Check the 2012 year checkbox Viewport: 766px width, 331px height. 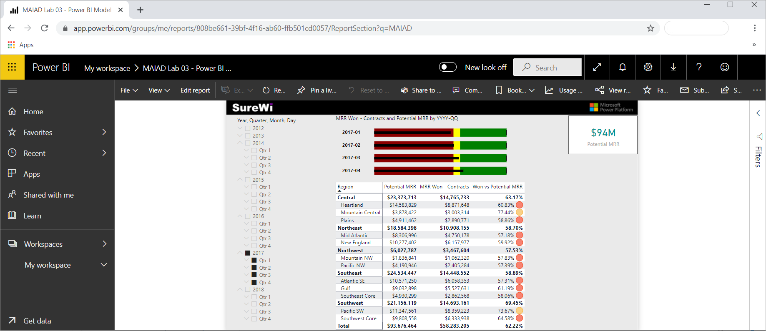pos(248,128)
